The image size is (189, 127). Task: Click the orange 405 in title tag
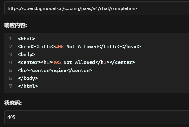[59, 47]
